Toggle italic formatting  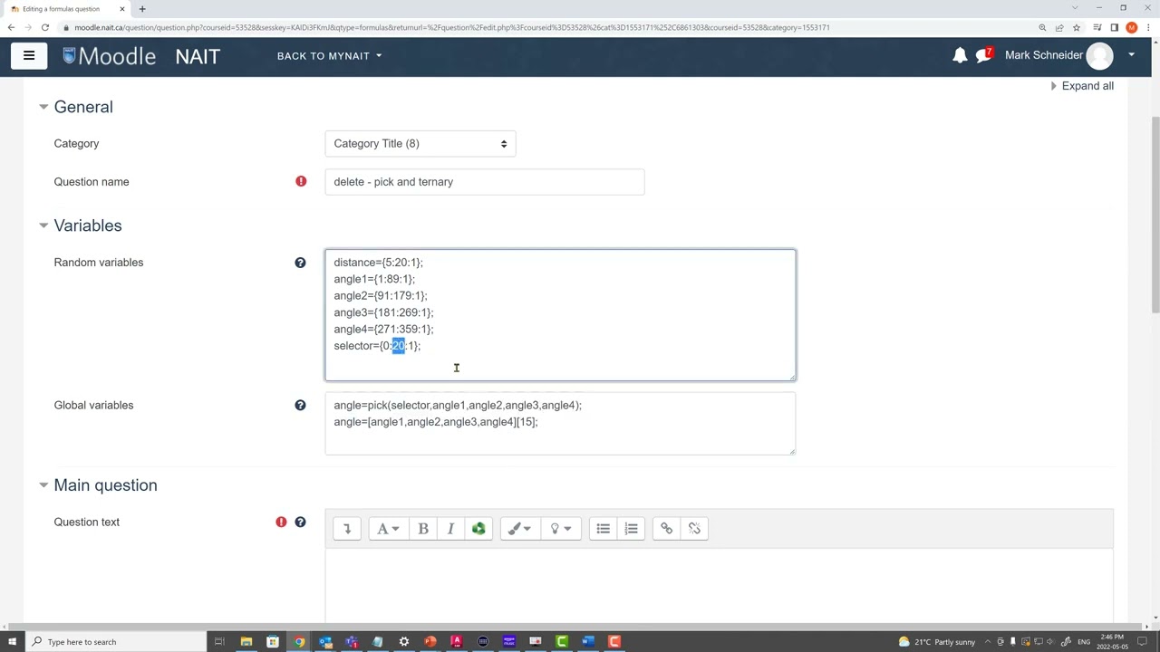tap(450, 529)
